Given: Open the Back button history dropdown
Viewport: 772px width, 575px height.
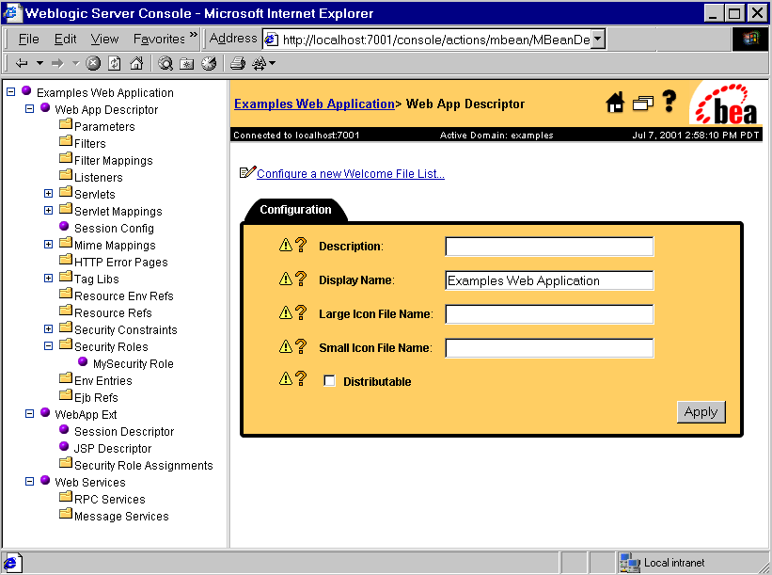Looking at the screenshot, I should point(39,63).
